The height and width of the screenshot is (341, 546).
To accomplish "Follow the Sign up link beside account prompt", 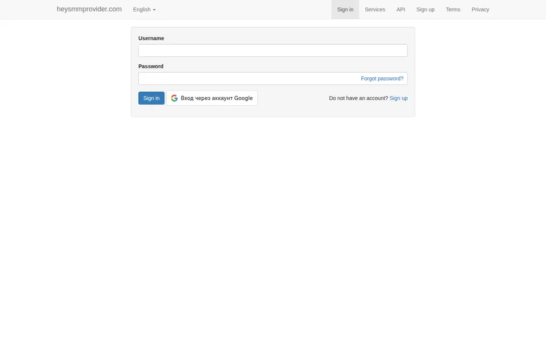I will point(398,98).
